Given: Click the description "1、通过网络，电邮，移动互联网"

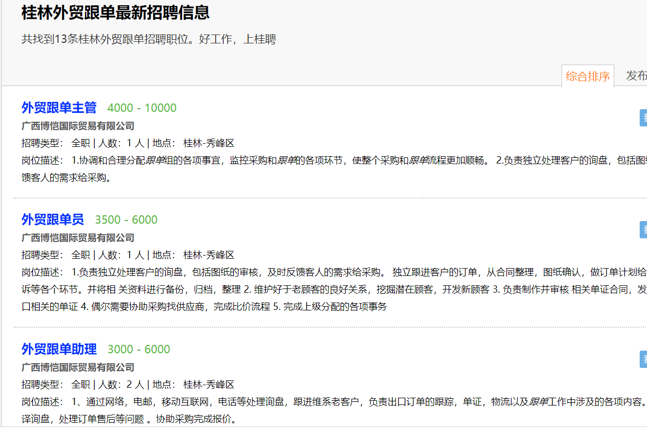Looking at the screenshot, I should click(141, 402).
